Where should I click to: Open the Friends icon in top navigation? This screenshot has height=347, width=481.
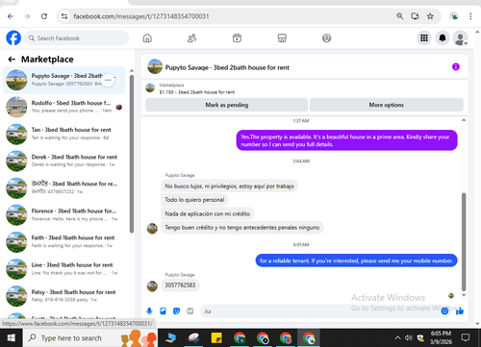tap(191, 38)
